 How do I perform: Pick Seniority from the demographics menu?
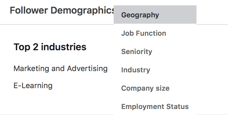point(155,51)
